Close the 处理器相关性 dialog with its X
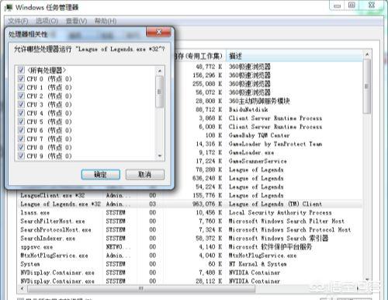 coord(158,32)
